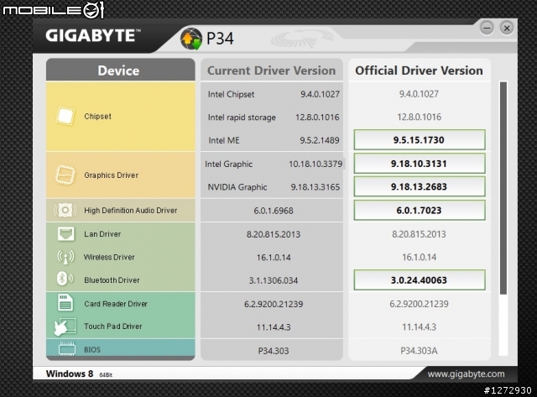Minimize the GIGABYTE update window

[x=487, y=28]
